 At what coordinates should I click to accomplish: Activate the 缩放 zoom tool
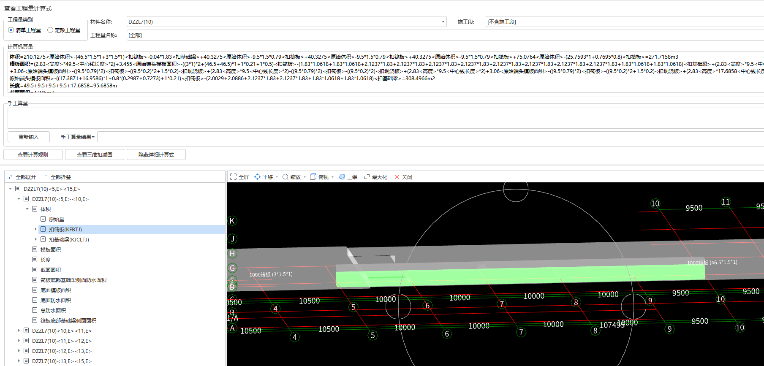[291, 177]
